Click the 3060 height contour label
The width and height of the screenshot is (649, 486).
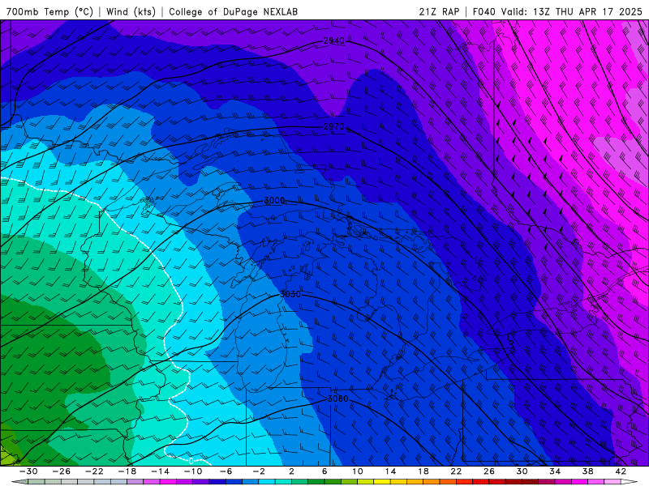pos(337,399)
